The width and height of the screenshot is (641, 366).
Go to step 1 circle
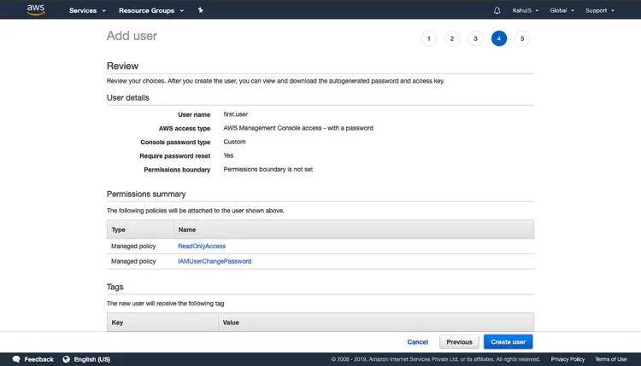[x=429, y=38]
